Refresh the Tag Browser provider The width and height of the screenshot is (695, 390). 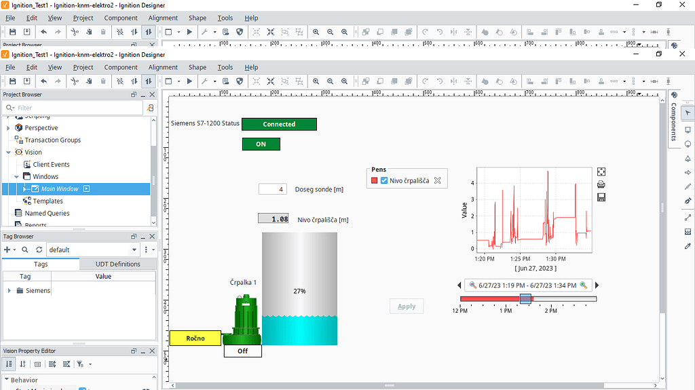(39, 250)
